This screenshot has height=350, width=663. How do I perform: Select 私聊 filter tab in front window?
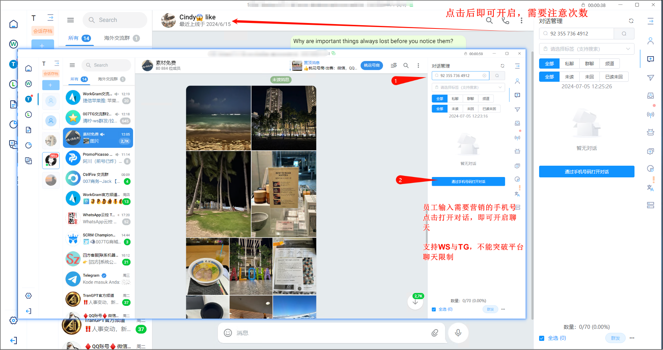pyautogui.click(x=455, y=99)
